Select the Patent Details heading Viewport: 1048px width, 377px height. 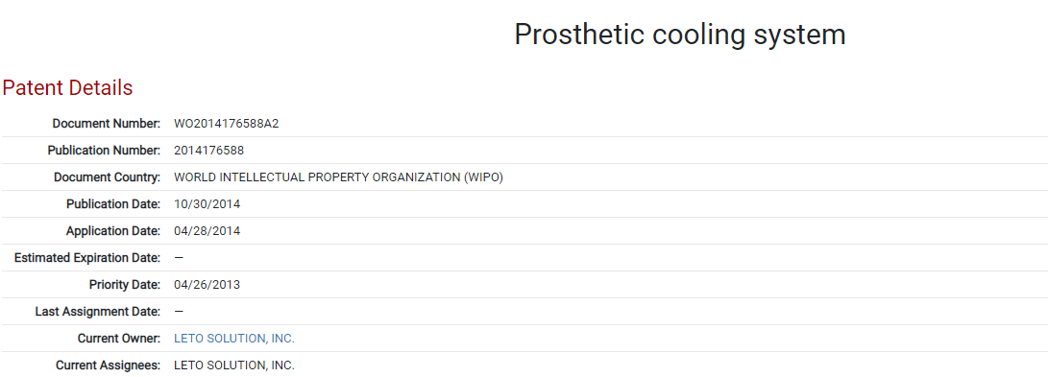[67, 87]
